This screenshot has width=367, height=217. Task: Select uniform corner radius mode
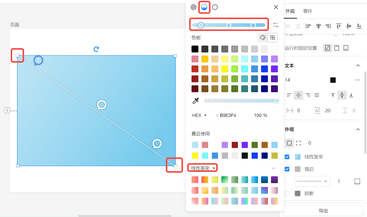tap(289, 143)
